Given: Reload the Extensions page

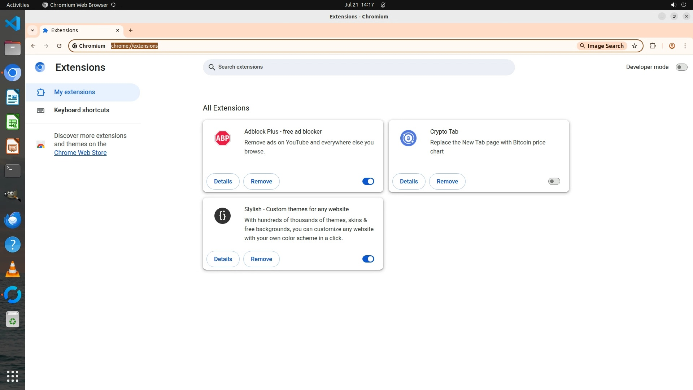Looking at the screenshot, I should tap(59, 46).
